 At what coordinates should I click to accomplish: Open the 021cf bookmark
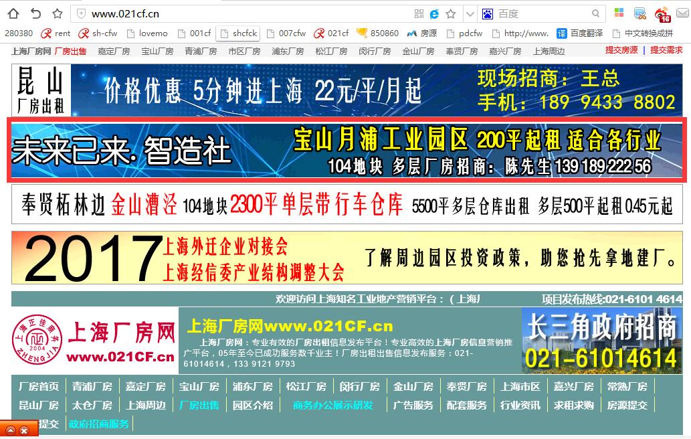(x=331, y=33)
